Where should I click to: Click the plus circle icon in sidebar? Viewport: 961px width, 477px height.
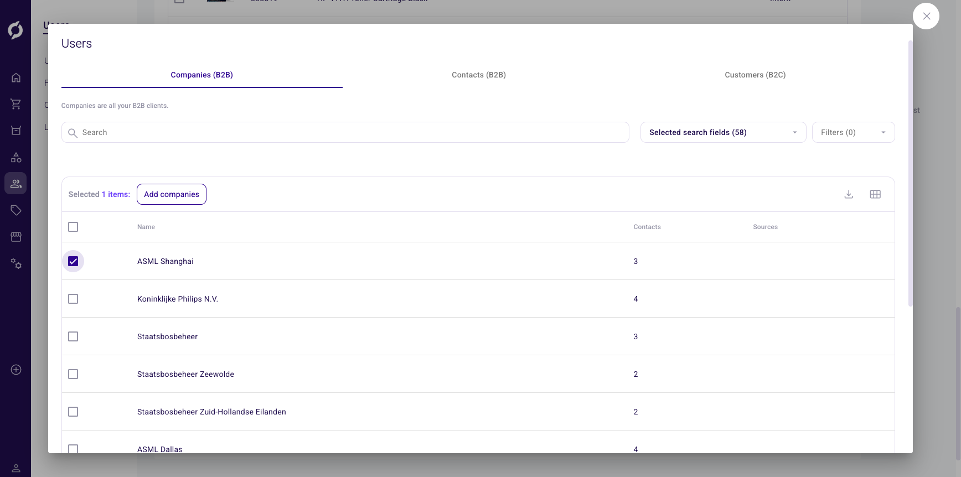pos(16,370)
